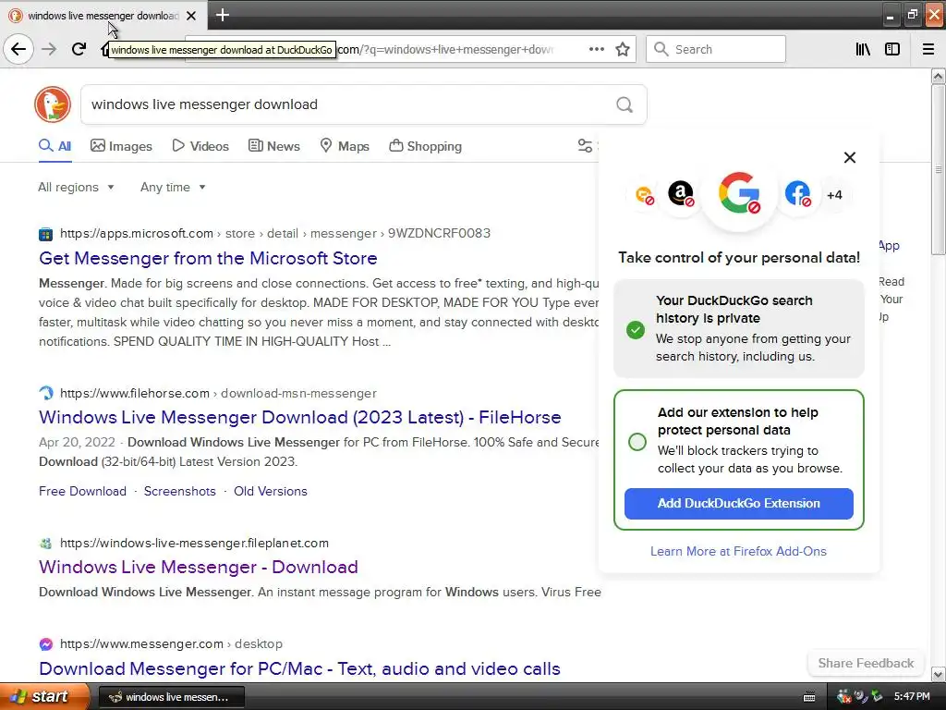Viewport: 946px width, 710px height.
Task: Toggle the empty circle beside extension offer
Action: [x=637, y=442]
